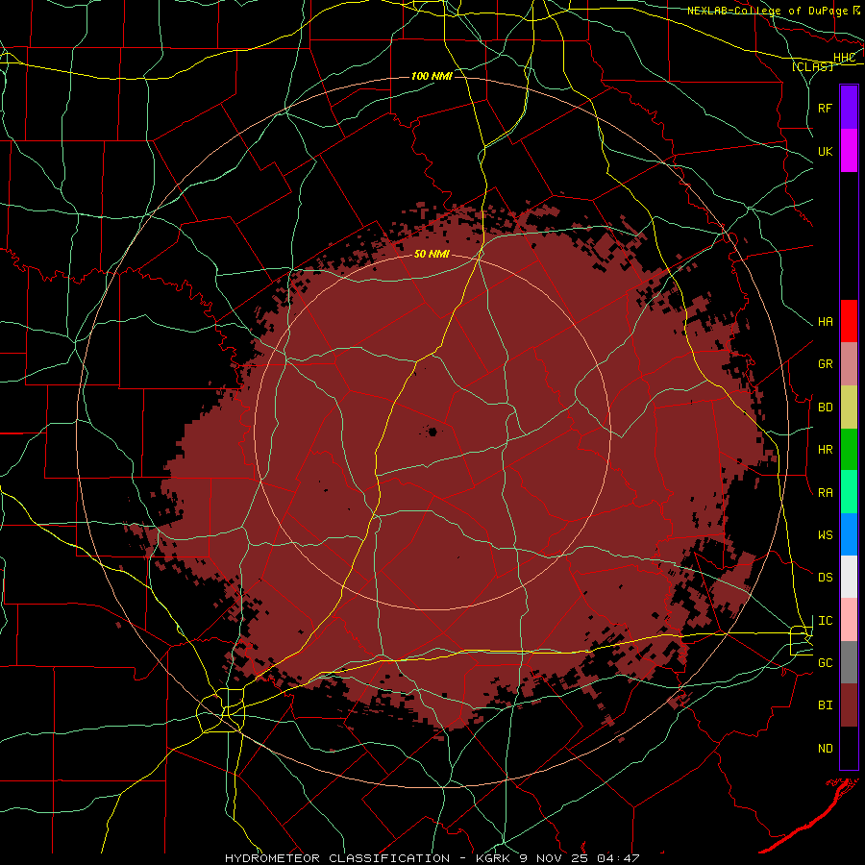Click the IC light pink legend swatch
This screenshot has height=865, width=865.
click(x=849, y=620)
